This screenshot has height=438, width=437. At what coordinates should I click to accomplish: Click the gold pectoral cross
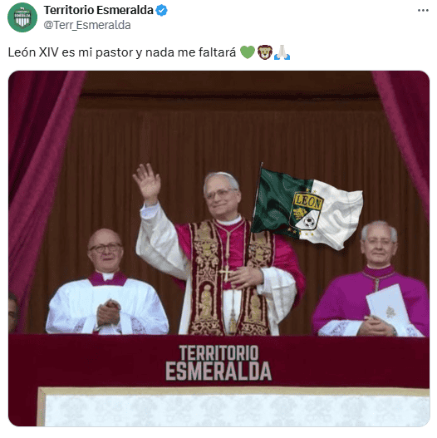(x=226, y=273)
